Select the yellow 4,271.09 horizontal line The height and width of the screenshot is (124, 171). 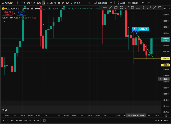pos(87,65)
